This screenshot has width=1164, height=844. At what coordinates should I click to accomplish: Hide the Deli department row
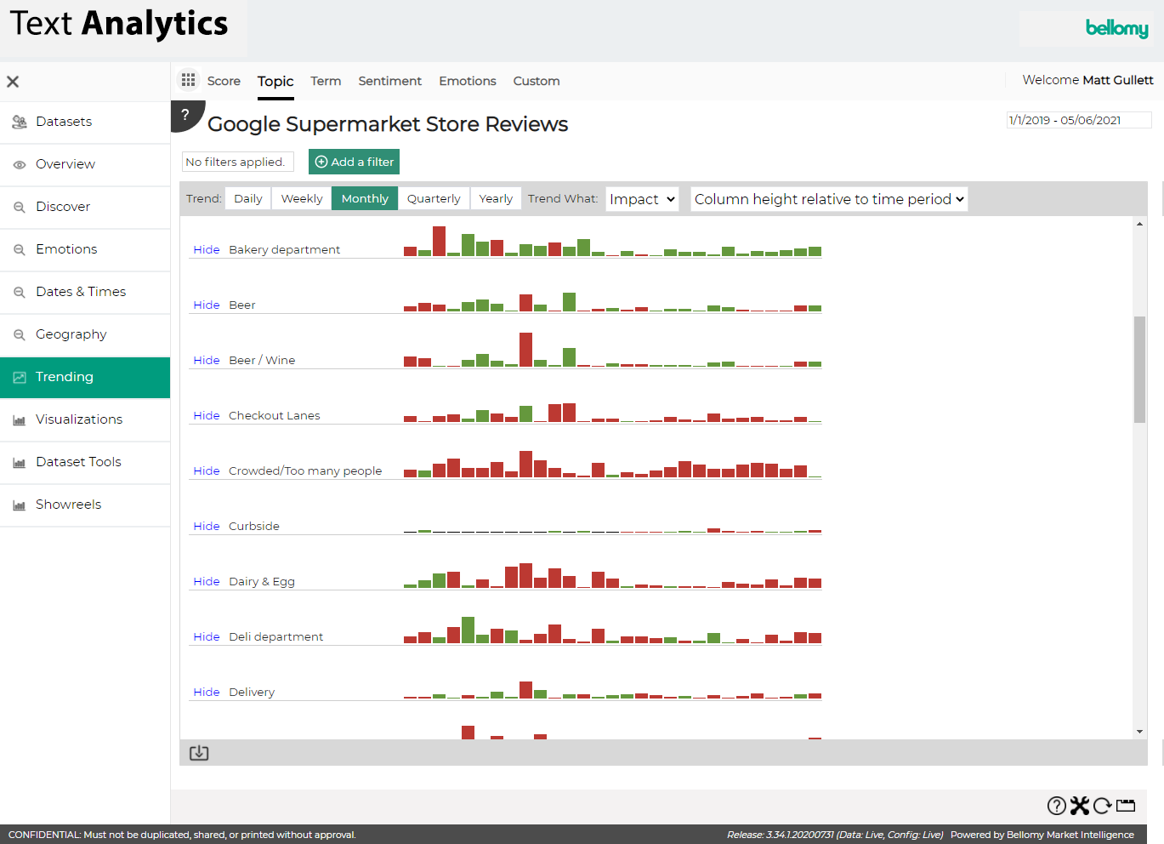206,636
